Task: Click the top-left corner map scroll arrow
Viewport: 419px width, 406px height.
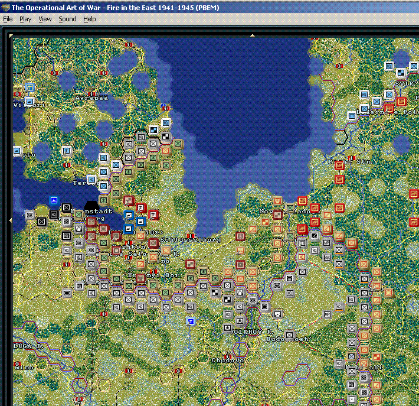Action: (11, 35)
